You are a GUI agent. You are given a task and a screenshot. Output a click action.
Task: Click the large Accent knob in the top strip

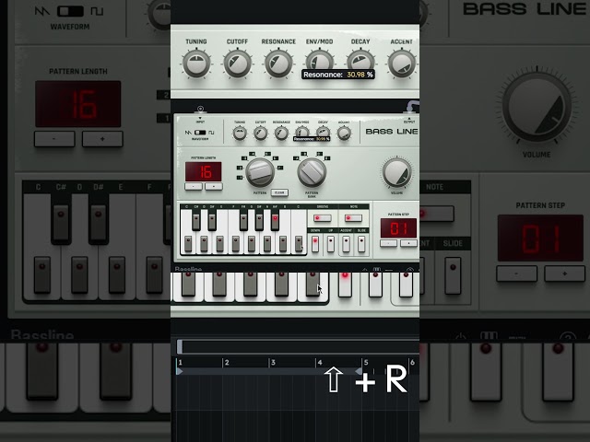(402, 64)
